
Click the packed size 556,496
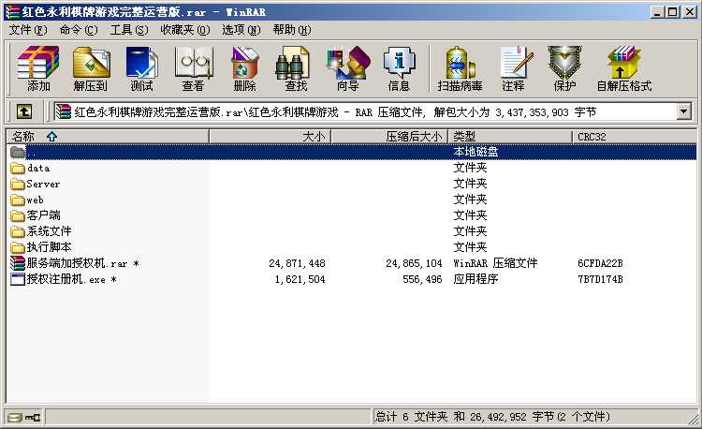pyautogui.click(x=422, y=279)
